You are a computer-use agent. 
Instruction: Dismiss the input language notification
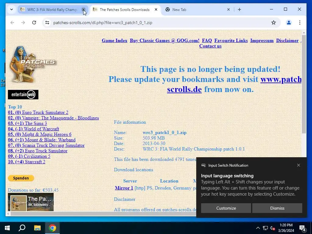point(277,208)
